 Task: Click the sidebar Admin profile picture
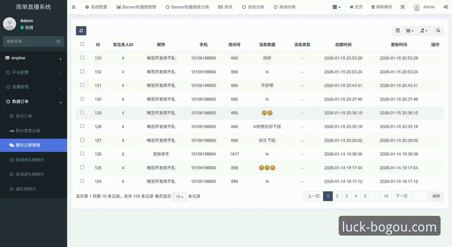[x=10, y=24]
